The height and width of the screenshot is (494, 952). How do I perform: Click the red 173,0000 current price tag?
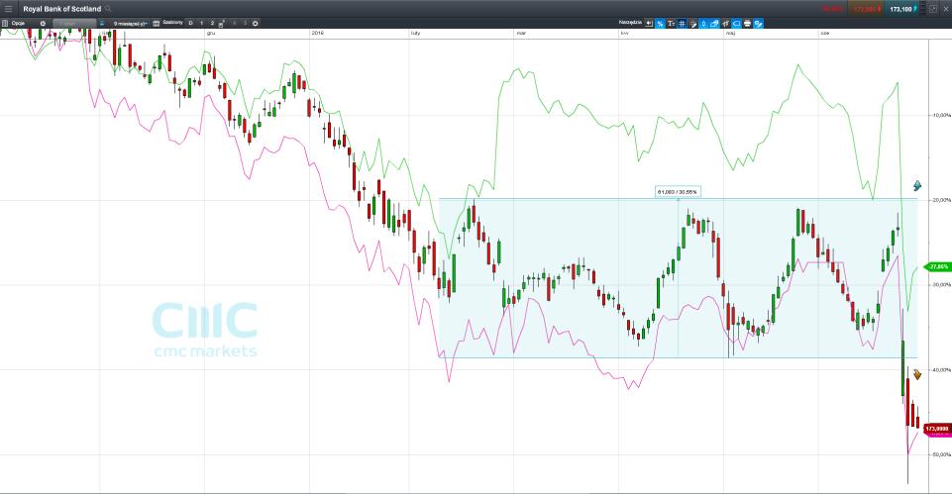point(936,428)
